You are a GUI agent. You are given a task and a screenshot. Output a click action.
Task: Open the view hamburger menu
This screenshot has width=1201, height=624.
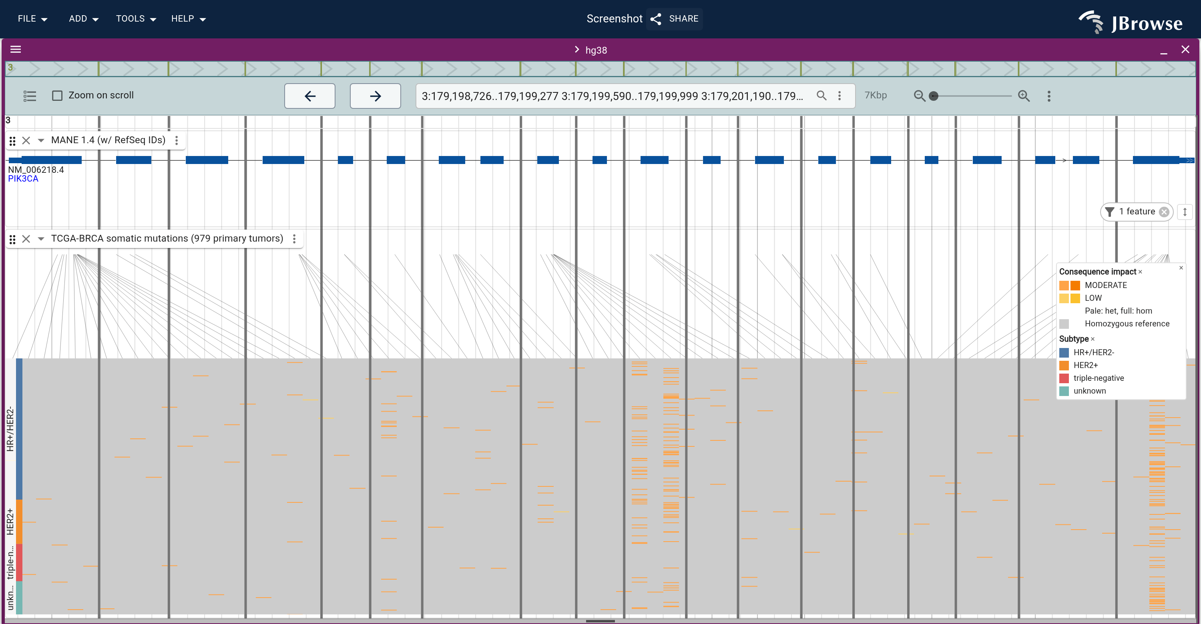click(15, 49)
